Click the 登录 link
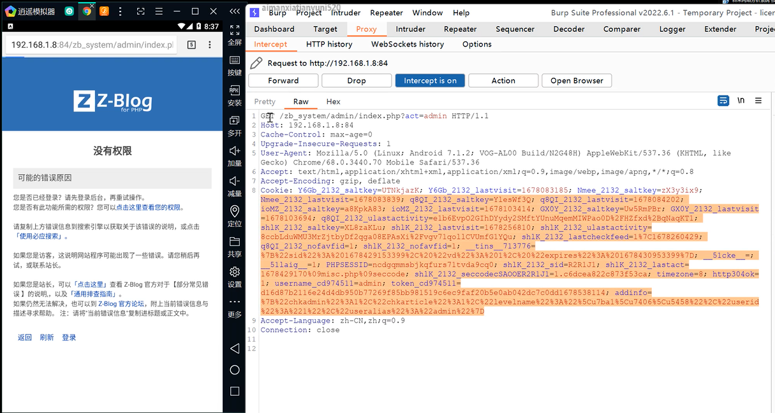Screen dimensions: 775x413 (x=69, y=337)
